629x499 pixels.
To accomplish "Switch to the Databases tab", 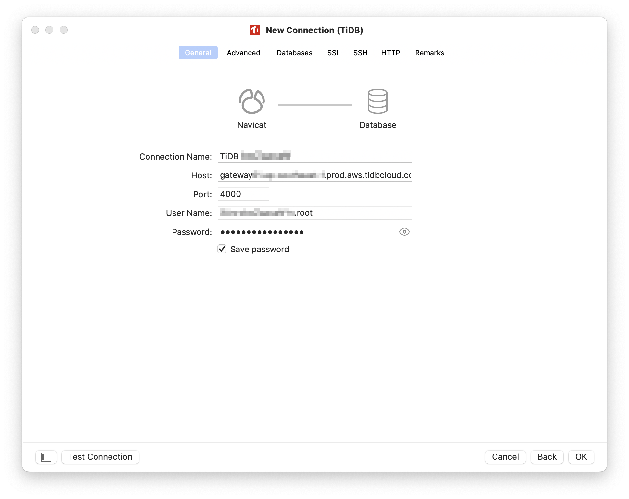I will [x=294, y=53].
